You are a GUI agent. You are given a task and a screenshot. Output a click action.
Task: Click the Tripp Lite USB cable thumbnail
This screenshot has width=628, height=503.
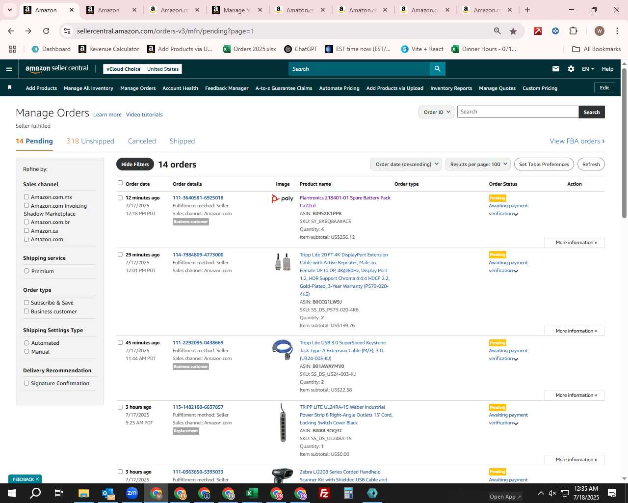(x=283, y=350)
